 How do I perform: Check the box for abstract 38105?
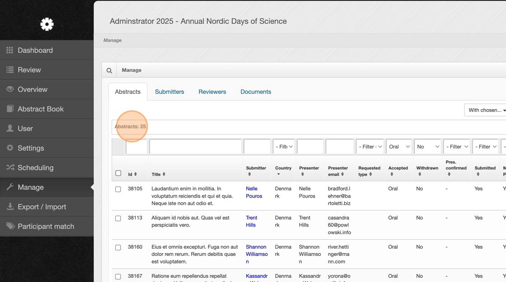(x=118, y=189)
